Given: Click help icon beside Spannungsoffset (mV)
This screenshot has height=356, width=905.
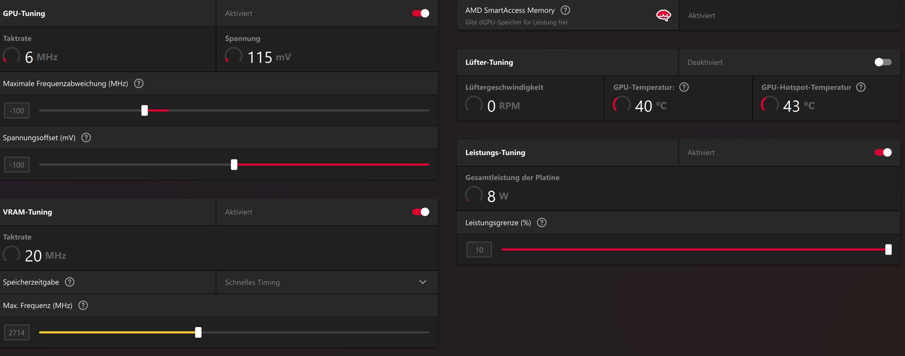Looking at the screenshot, I should (x=86, y=138).
